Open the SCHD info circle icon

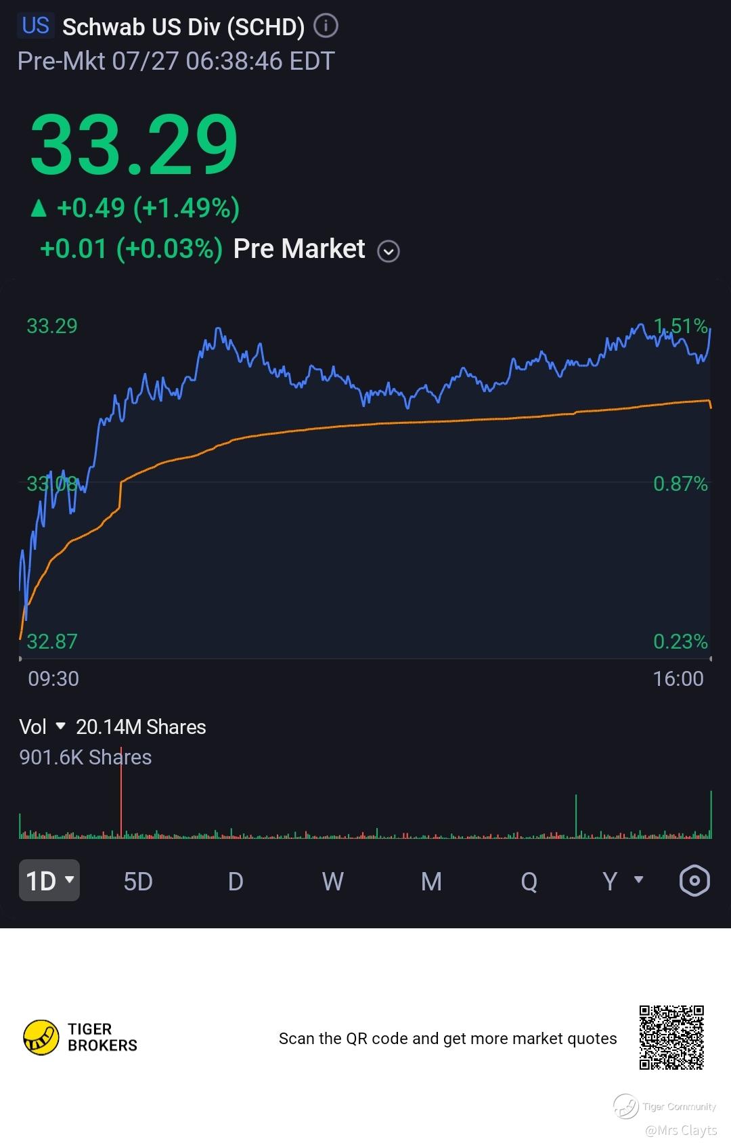click(326, 26)
